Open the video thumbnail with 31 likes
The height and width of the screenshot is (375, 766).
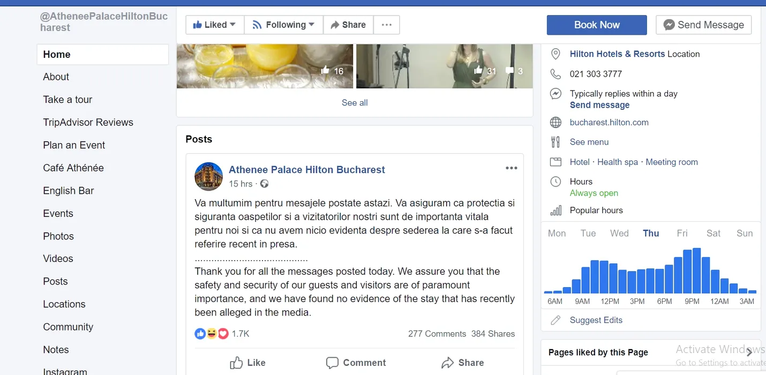click(x=444, y=66)
